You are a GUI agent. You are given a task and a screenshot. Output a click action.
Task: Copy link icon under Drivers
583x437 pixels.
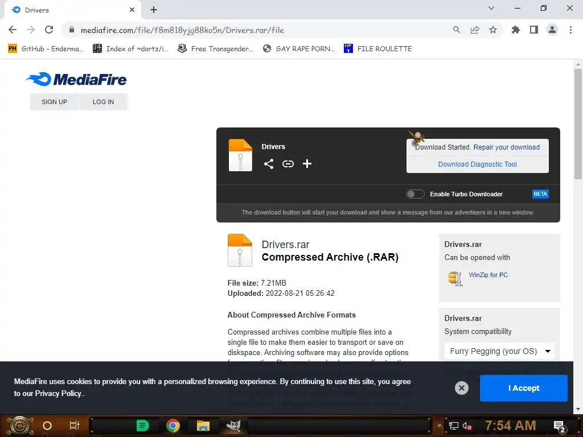point(288,164)
